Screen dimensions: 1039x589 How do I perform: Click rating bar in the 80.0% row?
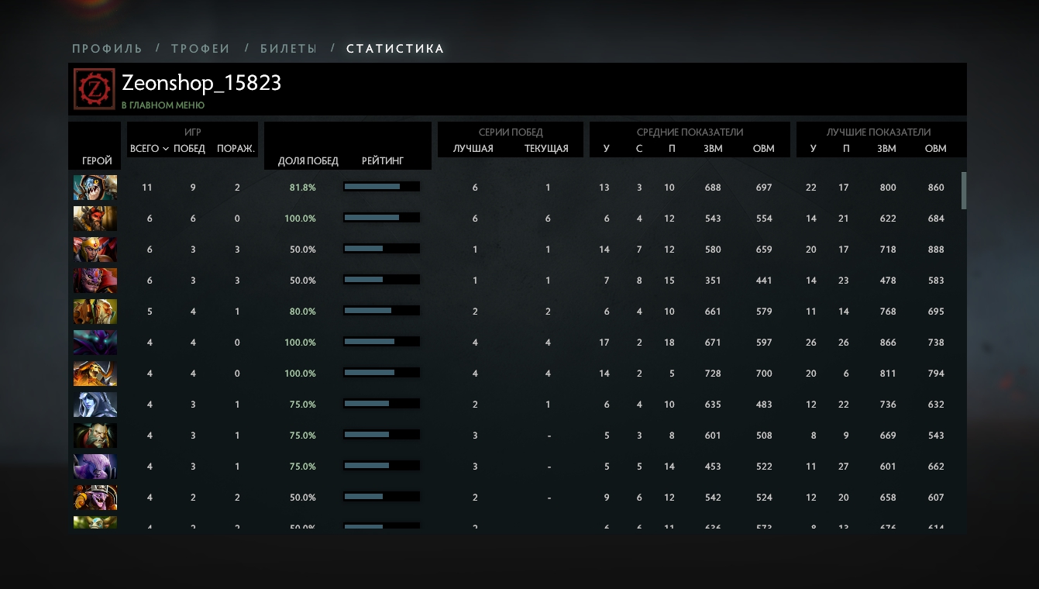point(382,311)
